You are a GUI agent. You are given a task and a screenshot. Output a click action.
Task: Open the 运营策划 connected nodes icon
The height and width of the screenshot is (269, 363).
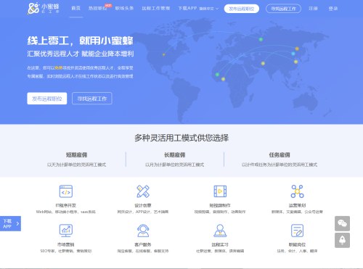coord(297,191)
